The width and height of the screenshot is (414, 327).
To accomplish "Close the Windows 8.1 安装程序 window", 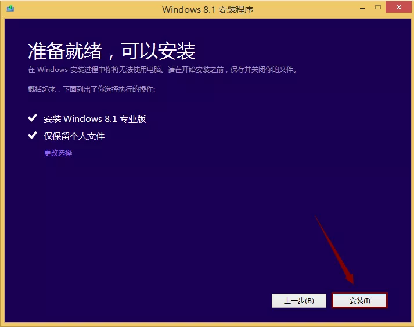I will click(x=399, y=7).
